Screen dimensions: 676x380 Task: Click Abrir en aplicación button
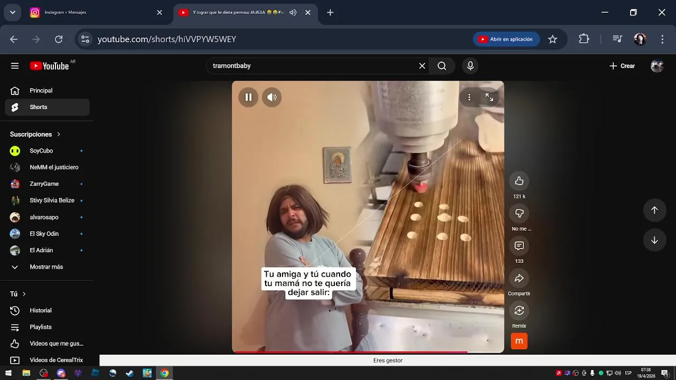point(506,39)
